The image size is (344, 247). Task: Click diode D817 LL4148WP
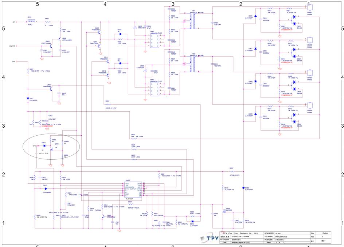pos(28,99)
